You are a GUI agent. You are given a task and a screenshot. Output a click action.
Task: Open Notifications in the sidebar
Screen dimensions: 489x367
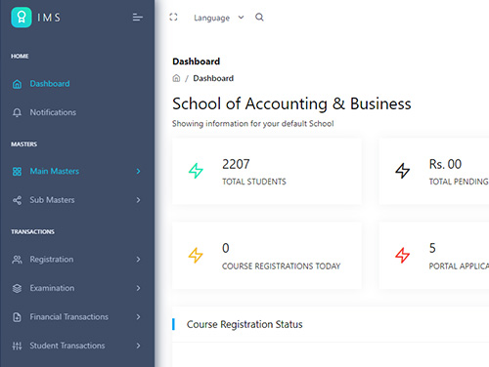[x=53, y=112]
